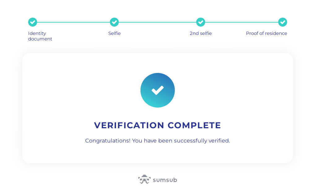Image resolution: width=332 pixels, height=191 pixels.
Task: Click the word COMPLETE in the heading
Action: click(x=194, y=125)
